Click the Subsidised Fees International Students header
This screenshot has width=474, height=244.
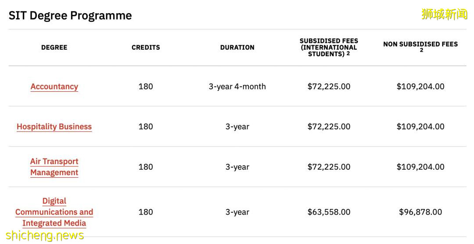point(329,47)
